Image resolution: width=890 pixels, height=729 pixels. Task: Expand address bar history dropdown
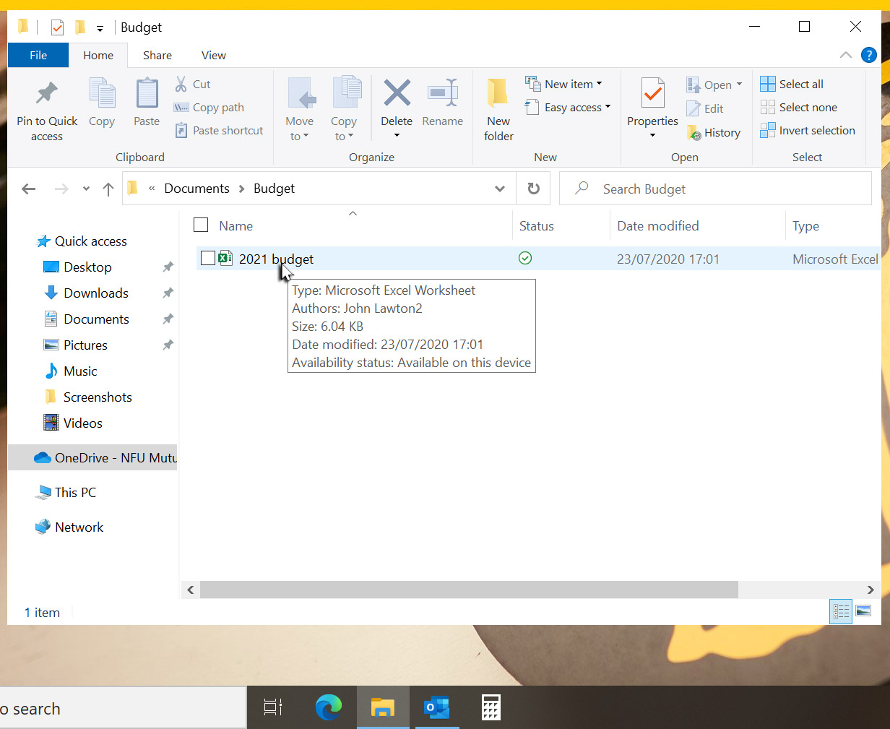[x=499, y=189]
